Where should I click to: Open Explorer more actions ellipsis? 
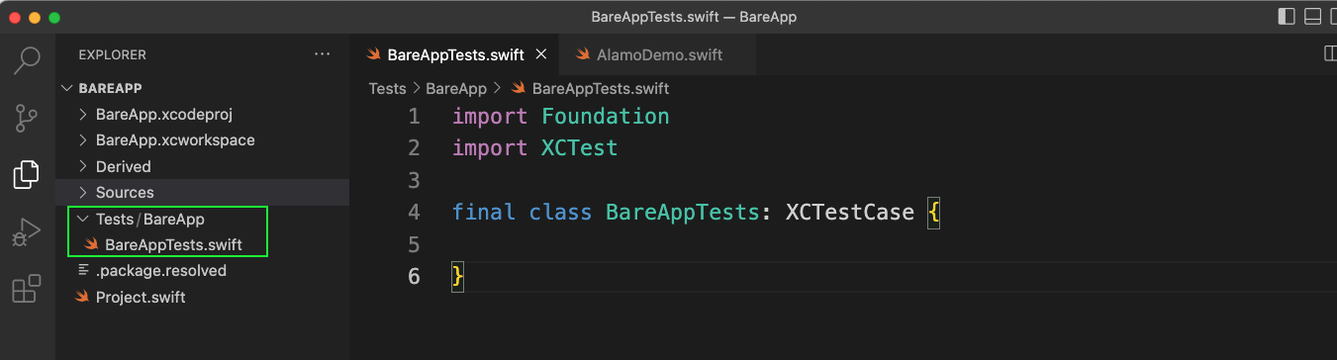323,54
